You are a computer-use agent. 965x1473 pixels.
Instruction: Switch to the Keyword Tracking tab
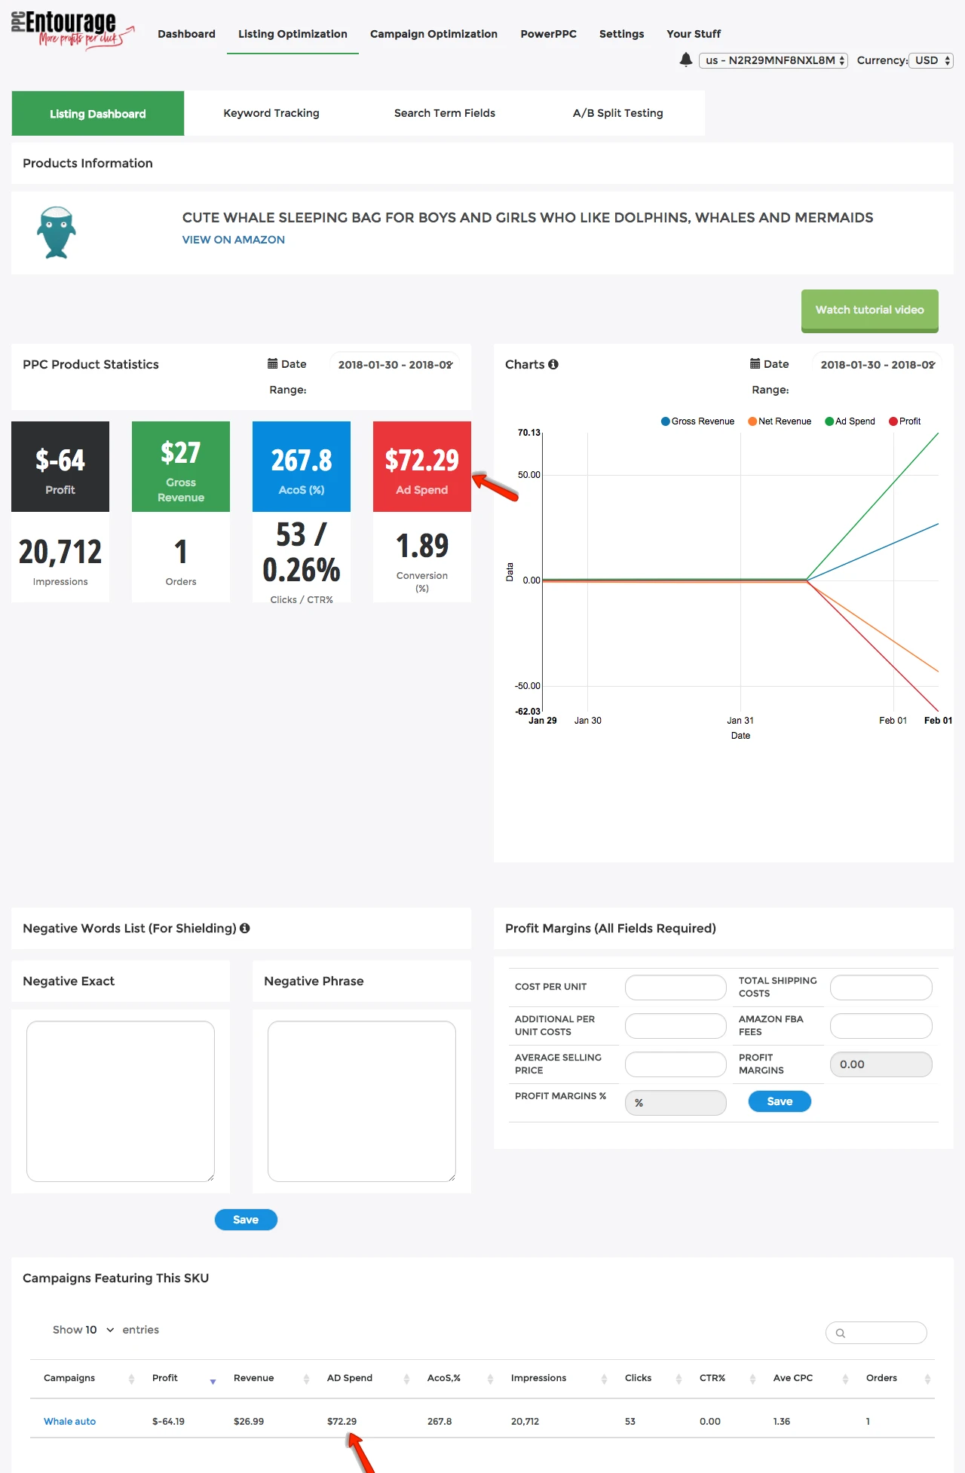pyautogui.click(x=271, y=113)
